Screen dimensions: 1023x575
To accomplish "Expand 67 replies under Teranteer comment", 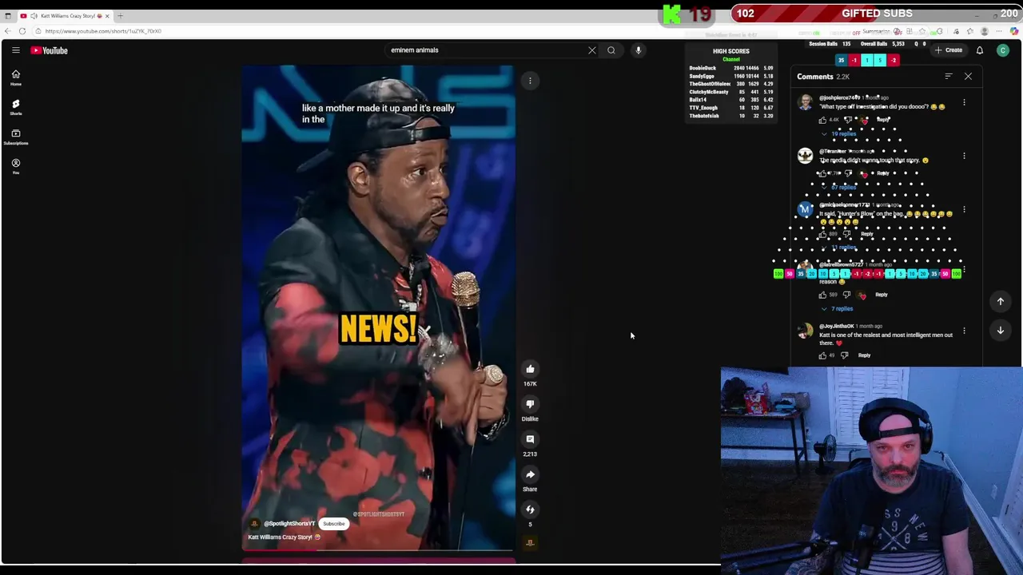I will point(838,187).
